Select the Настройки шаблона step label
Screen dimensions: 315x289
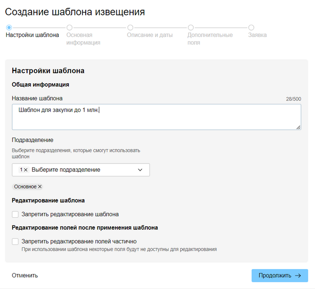(x=32, y=35)
